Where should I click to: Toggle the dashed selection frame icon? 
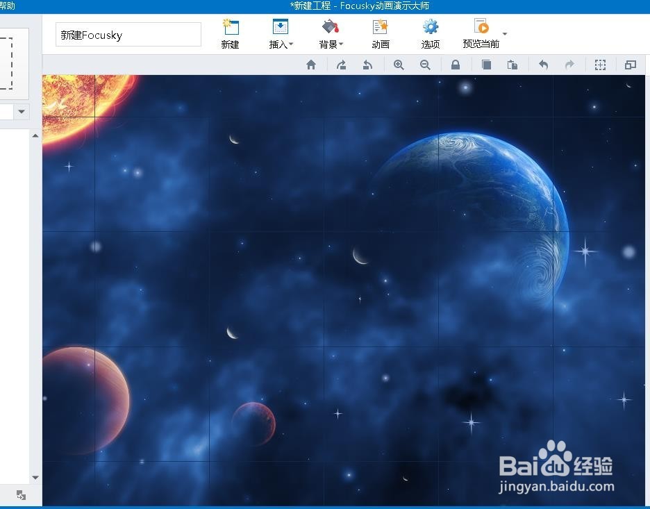click(x=600, y=65)
